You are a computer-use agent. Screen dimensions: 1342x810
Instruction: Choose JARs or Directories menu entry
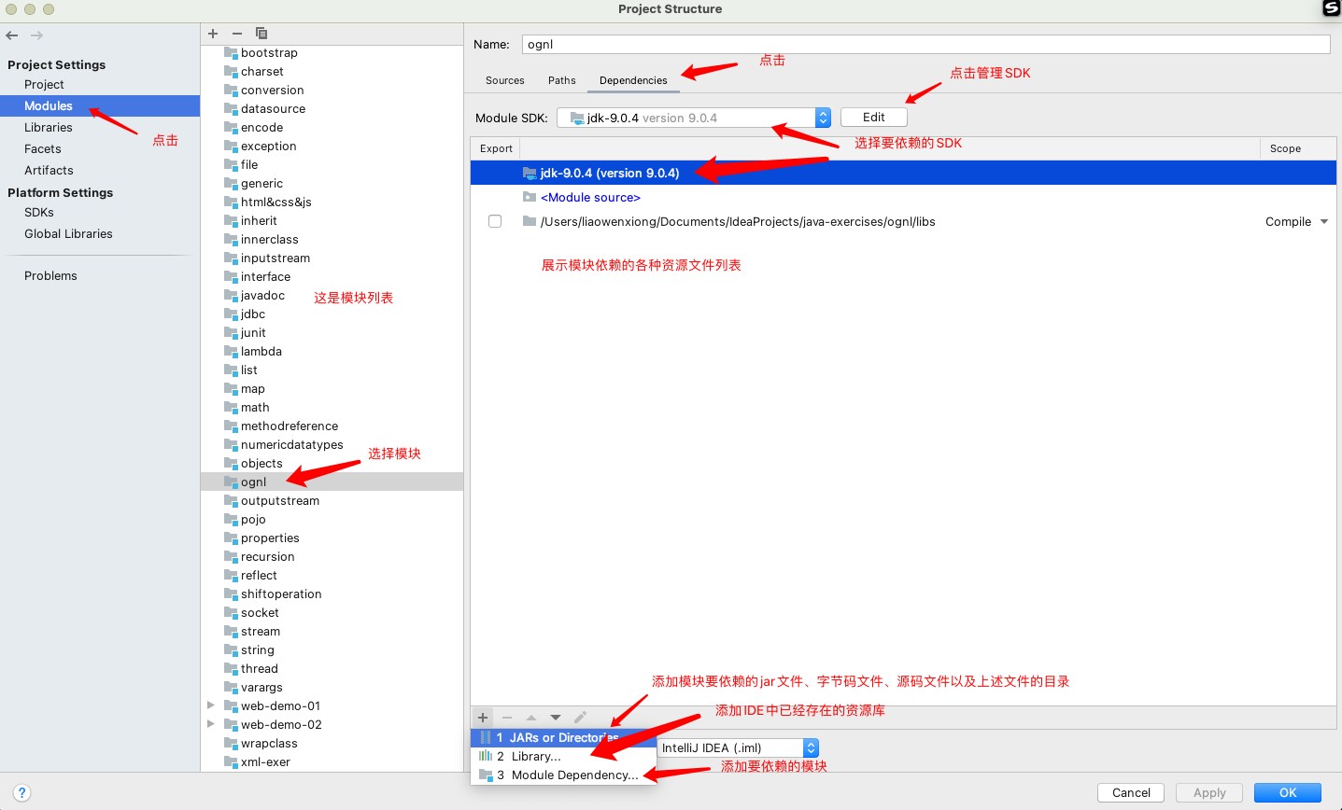point(563,737)
